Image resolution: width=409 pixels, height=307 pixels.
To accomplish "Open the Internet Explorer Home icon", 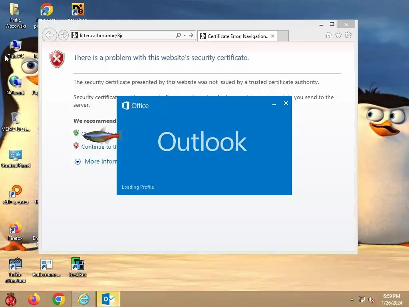I will pos(329,35).
